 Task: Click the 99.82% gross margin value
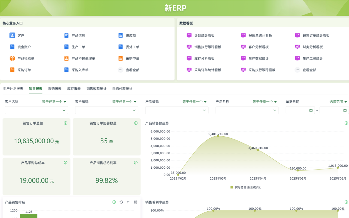tap(107, 181)
